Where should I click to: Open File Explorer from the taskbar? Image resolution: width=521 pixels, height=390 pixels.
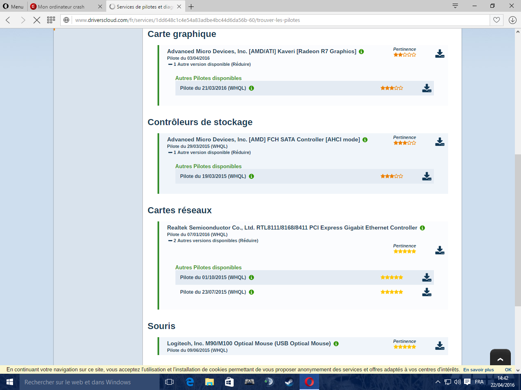tap(210, 382)
